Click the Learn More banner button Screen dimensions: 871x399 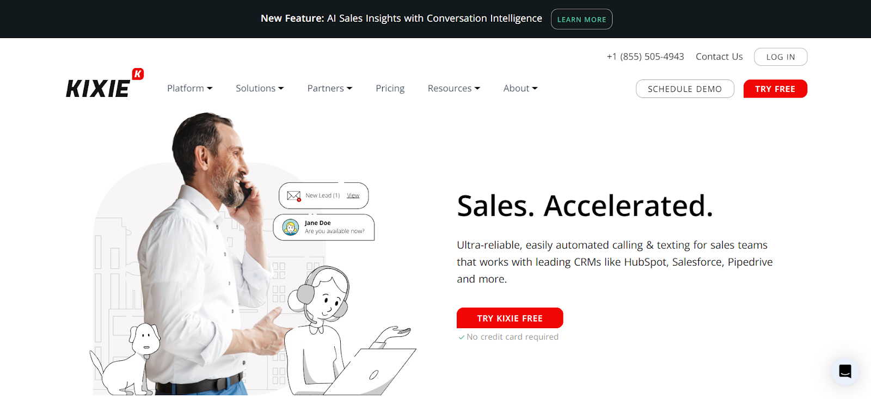tap(581, 19)
